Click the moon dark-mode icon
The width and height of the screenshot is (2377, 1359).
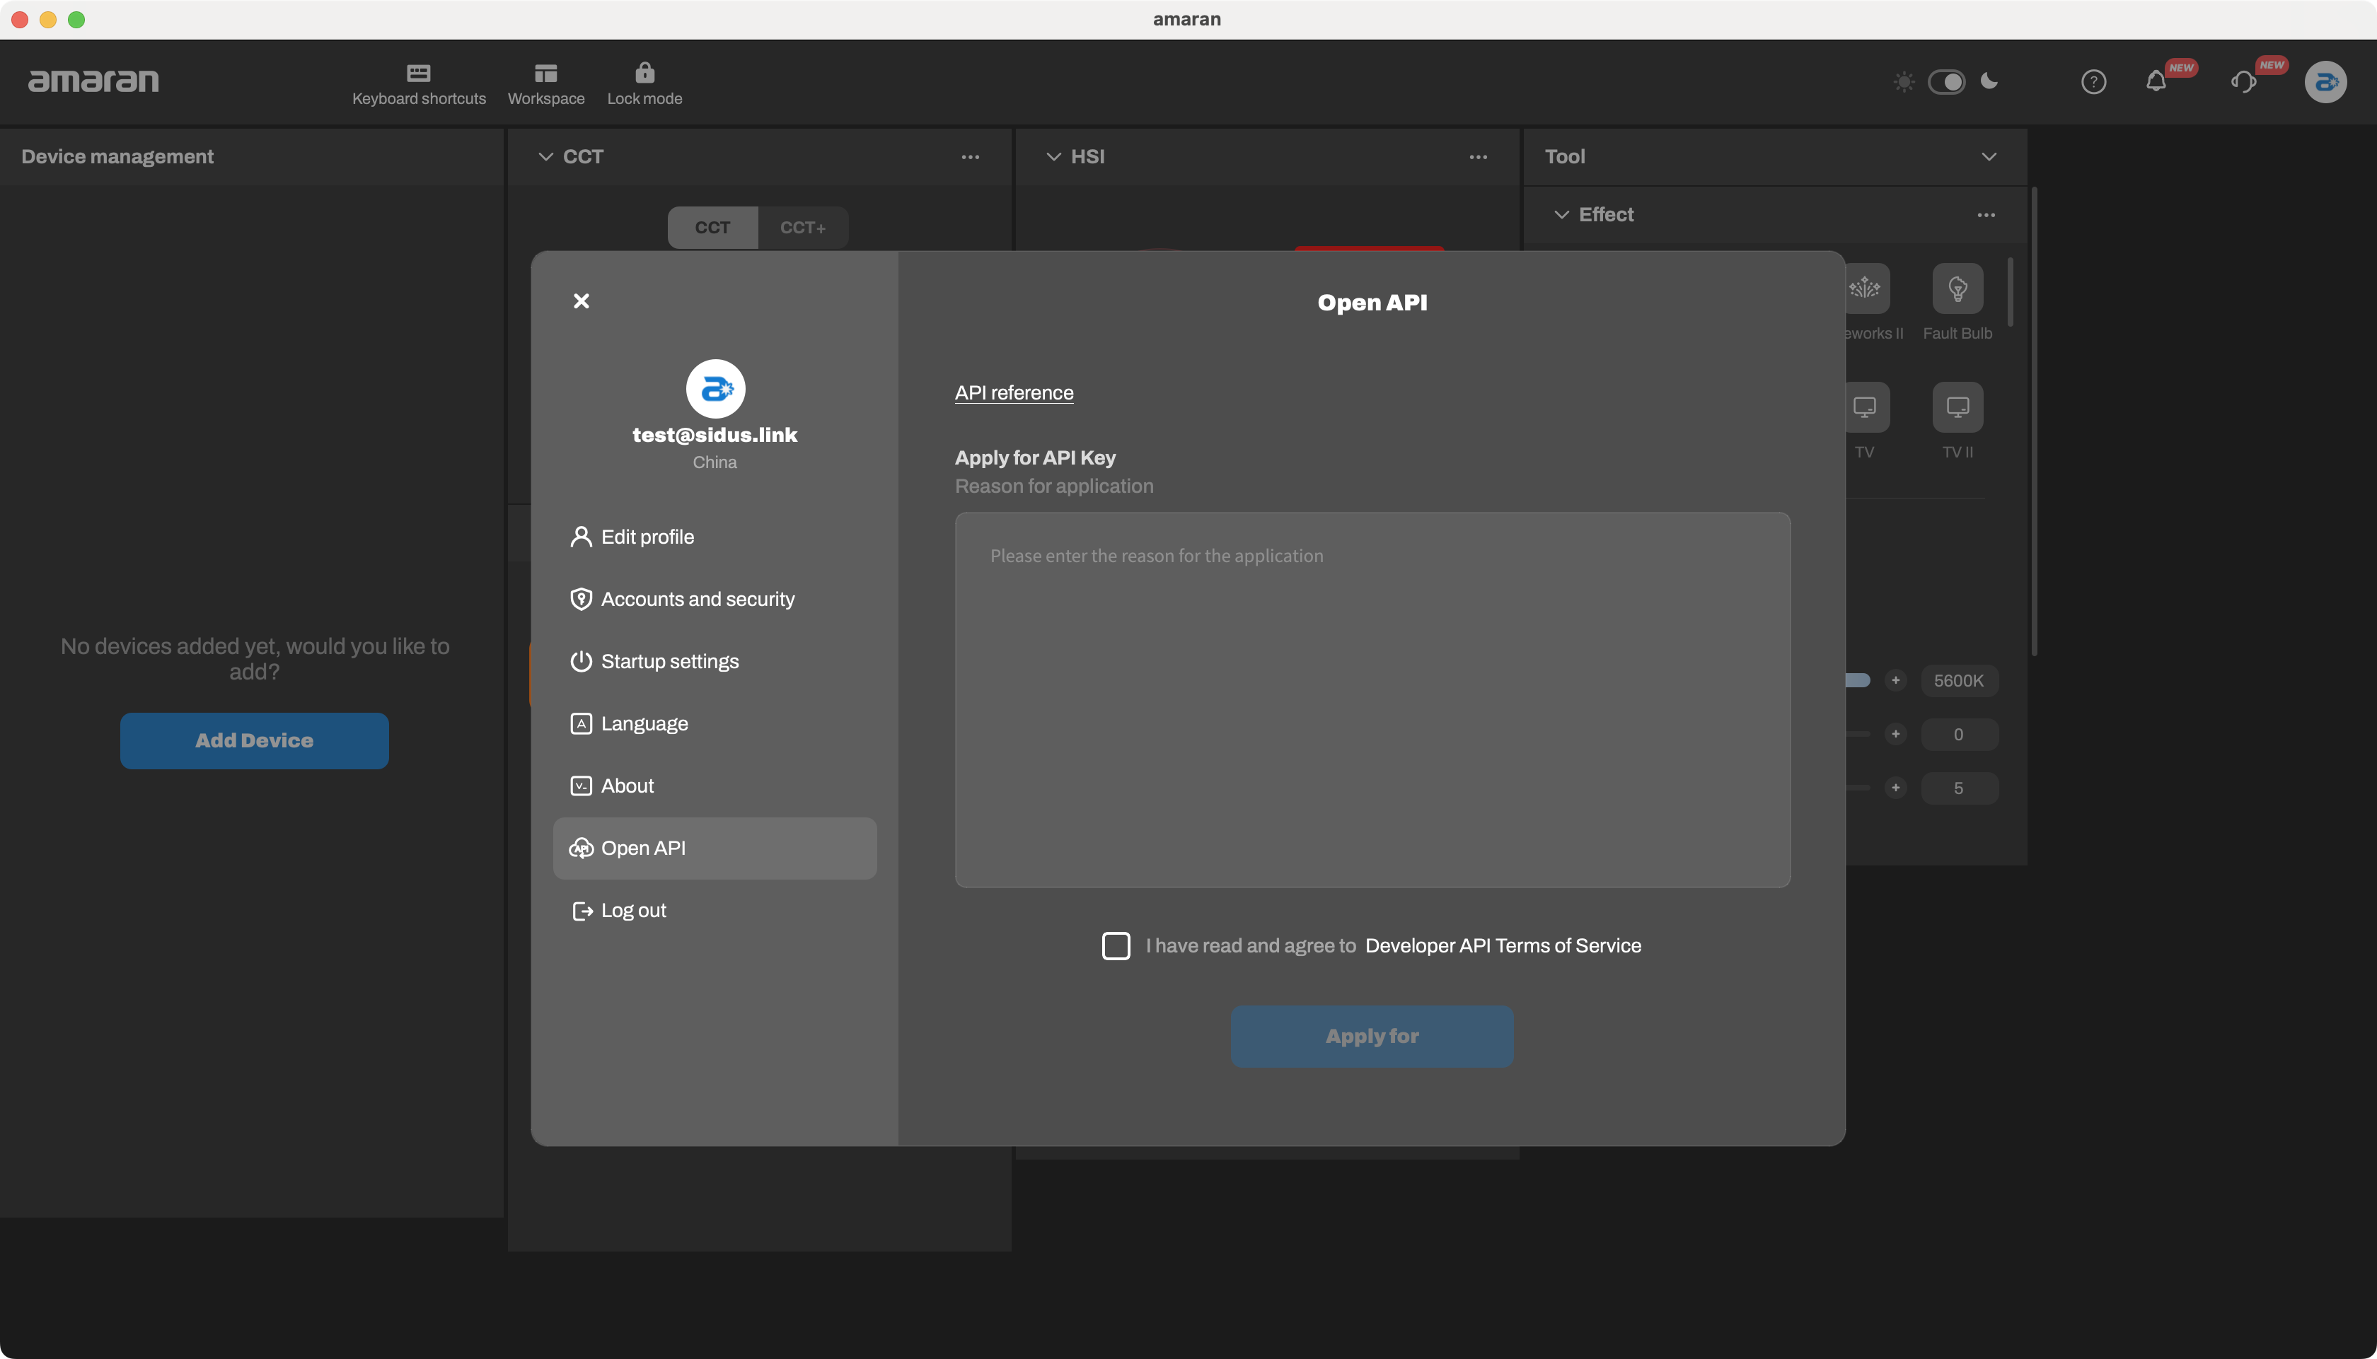coord(1989,81)
